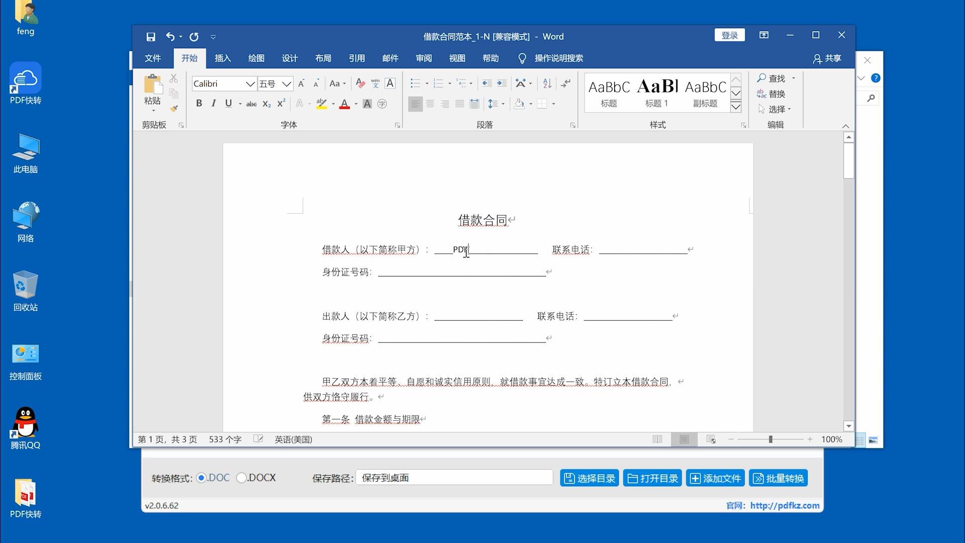The height and width of the screenshot is (543, 965).
Task: Open the 文件 menu tab
Action: (153, 58)
